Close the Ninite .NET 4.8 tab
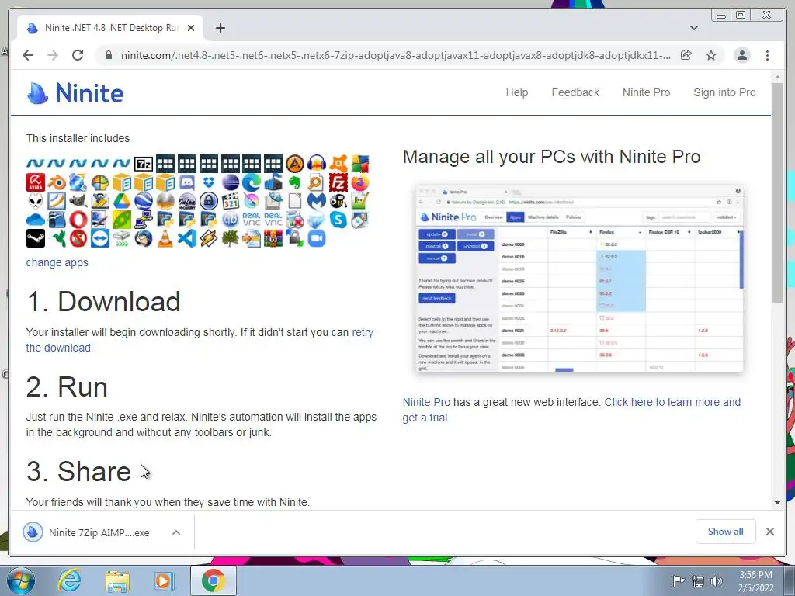Image resolution: width=795 pixels, height=596 pixels. click(191, 28)
